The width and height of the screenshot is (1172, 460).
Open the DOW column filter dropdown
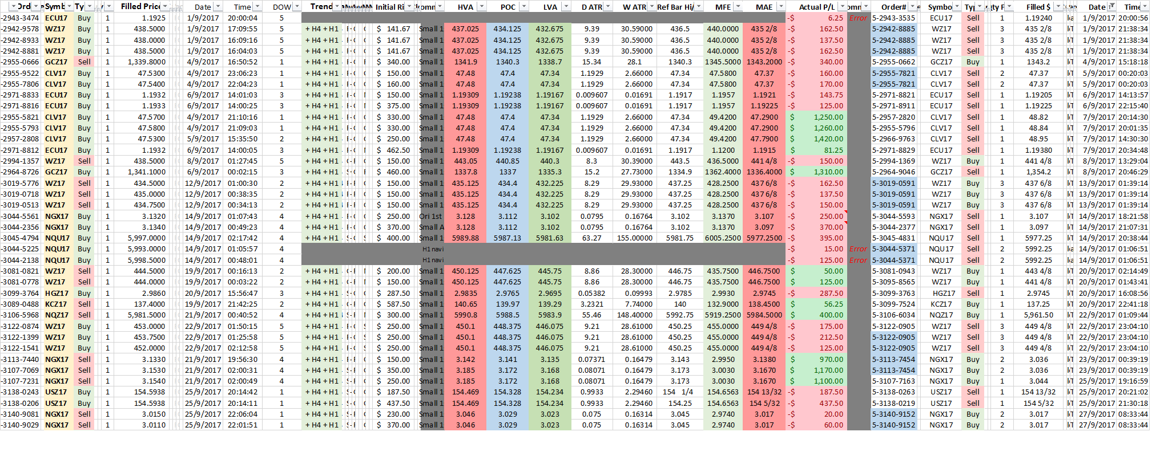(x=296, y=6)
